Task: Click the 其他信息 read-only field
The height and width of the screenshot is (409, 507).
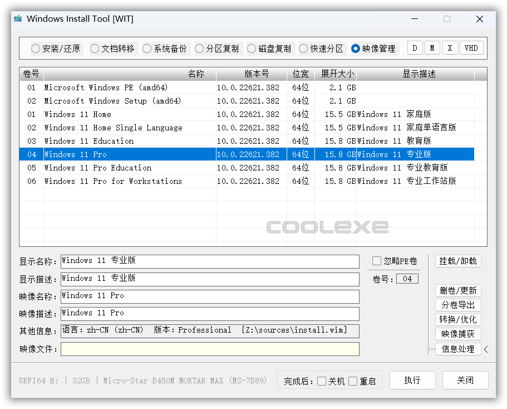Action: point(210,331)
